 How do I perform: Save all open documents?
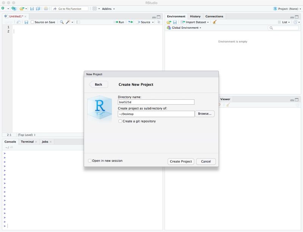coord(39,8)
